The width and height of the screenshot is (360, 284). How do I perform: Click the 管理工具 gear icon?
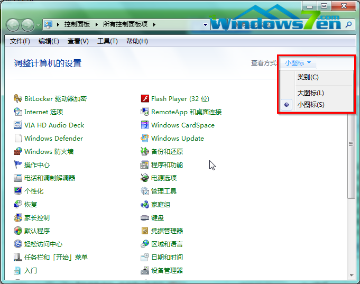145,191
